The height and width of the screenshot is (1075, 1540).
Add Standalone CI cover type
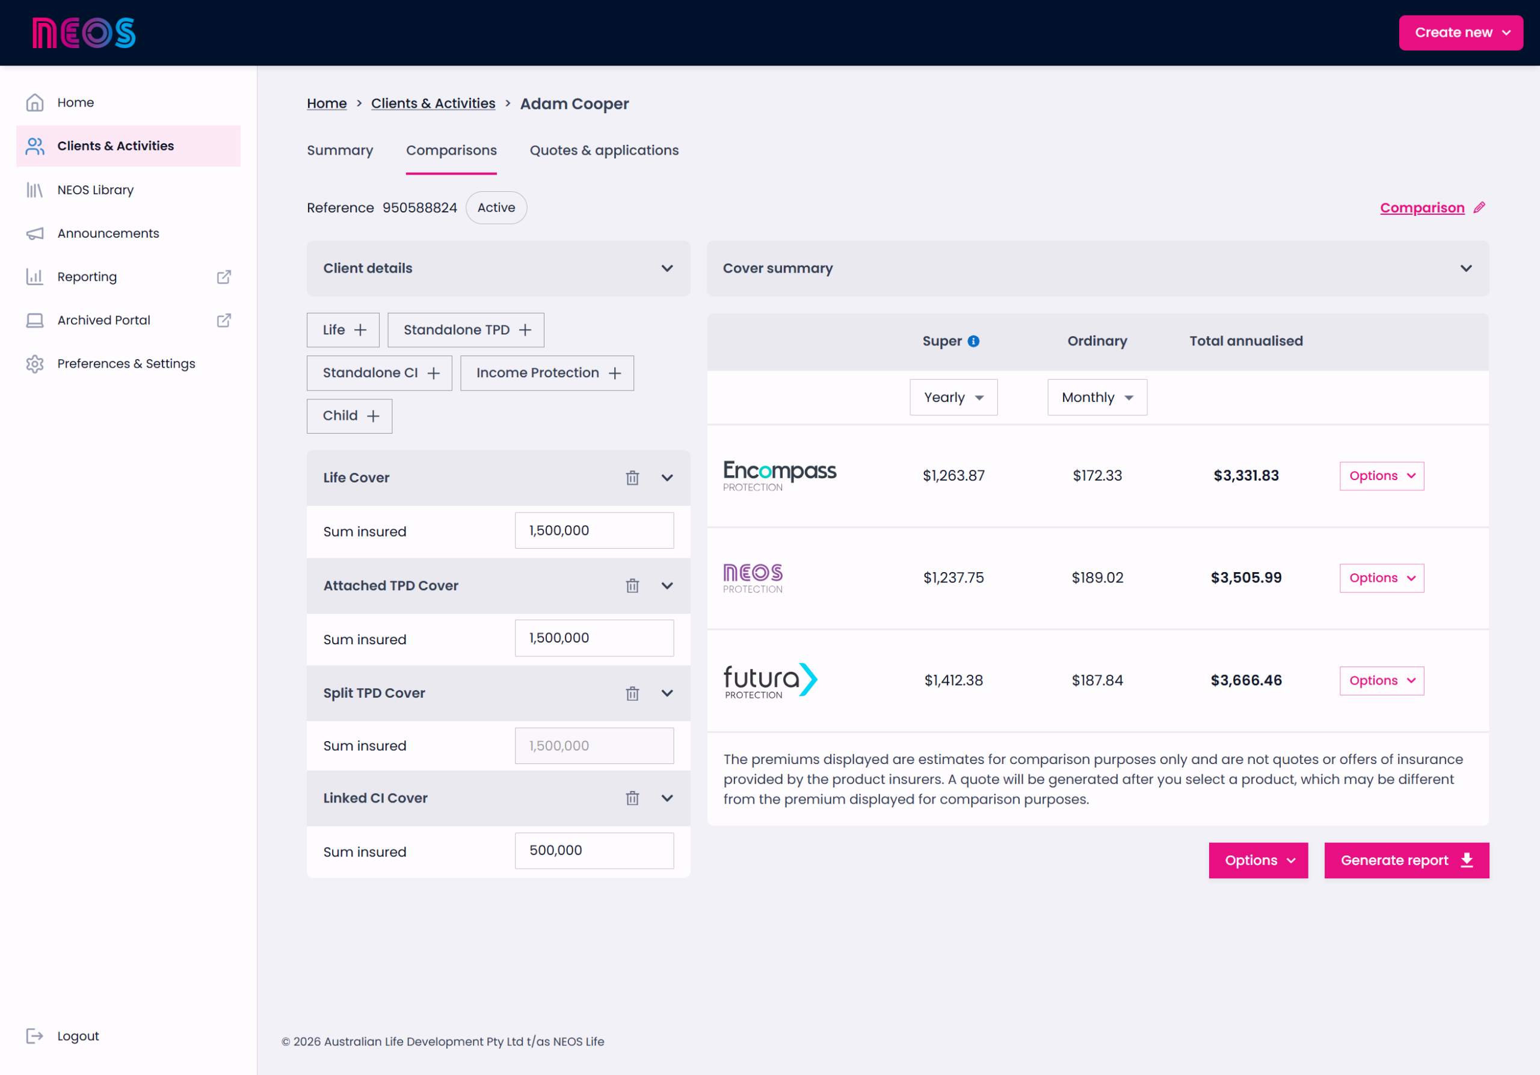(x=380, y=373)
